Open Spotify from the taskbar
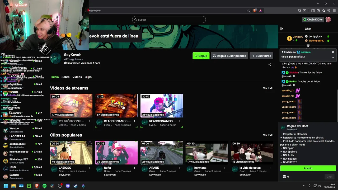Screen dimensions: 338x190 click(x=44, y=186)
